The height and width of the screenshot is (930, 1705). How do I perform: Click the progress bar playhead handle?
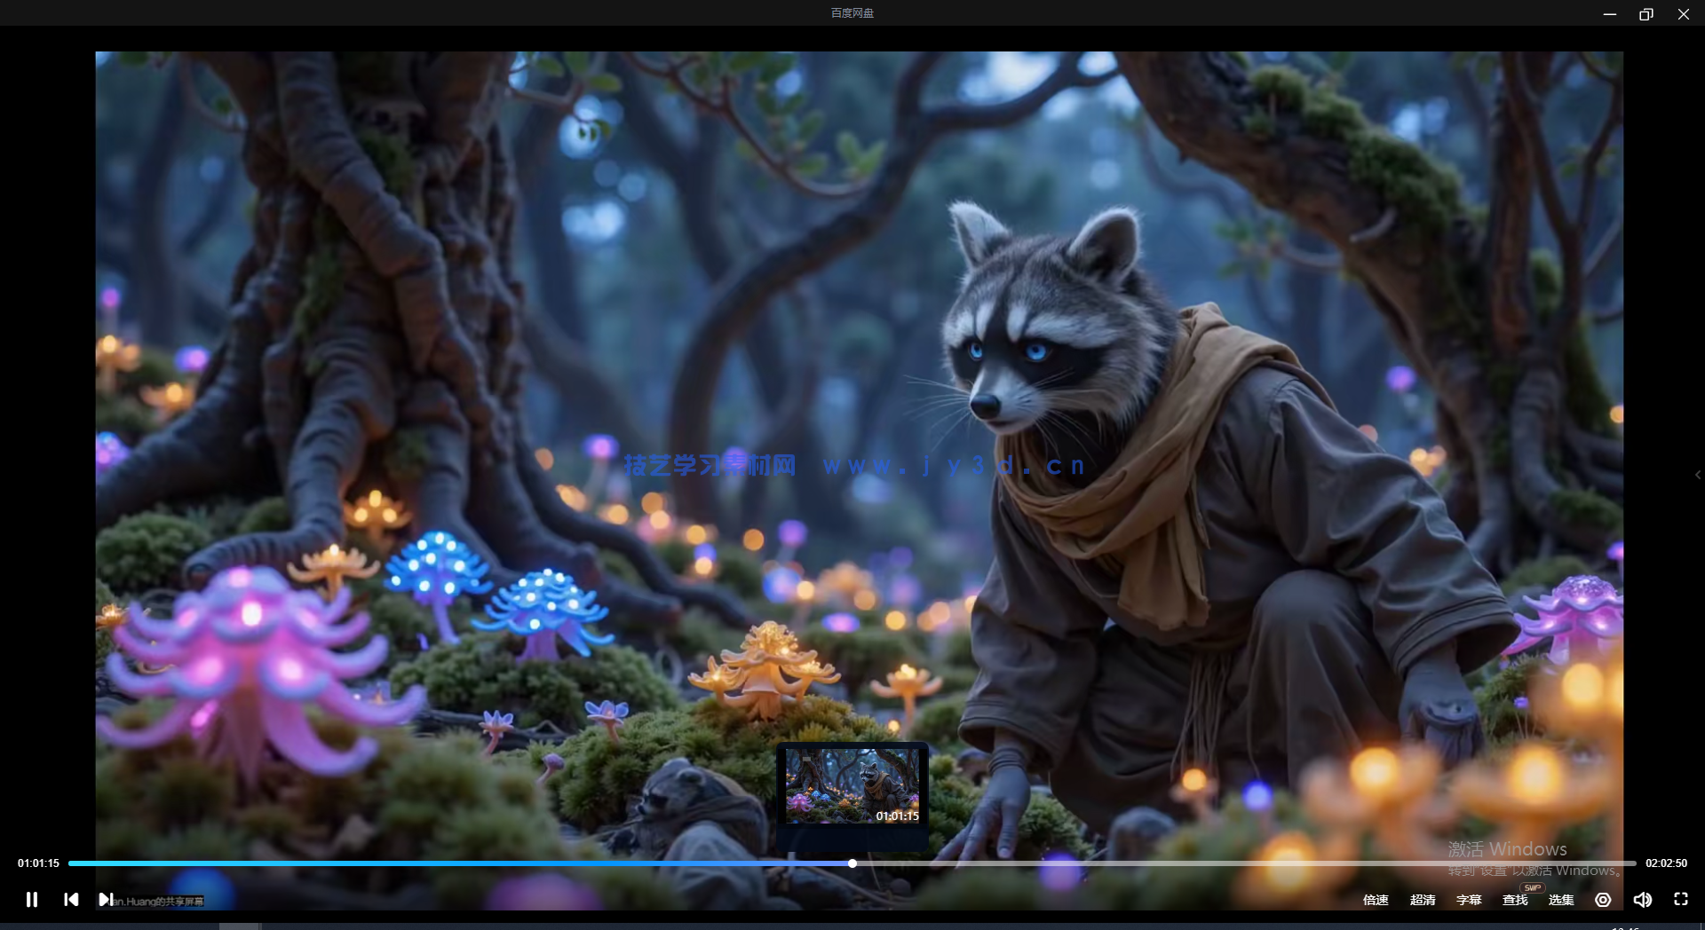(852, 863)
